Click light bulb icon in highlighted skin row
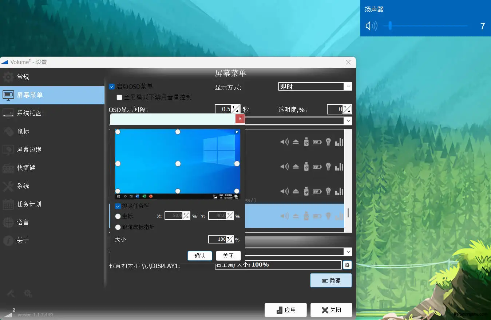The width and height of the screenshot is (491, 320). click(x=328, y=216)
